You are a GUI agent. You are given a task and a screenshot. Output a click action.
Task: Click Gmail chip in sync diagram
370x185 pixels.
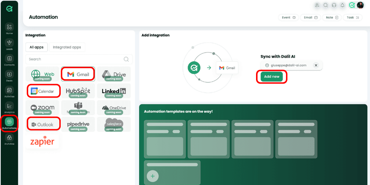click(227, 68)
